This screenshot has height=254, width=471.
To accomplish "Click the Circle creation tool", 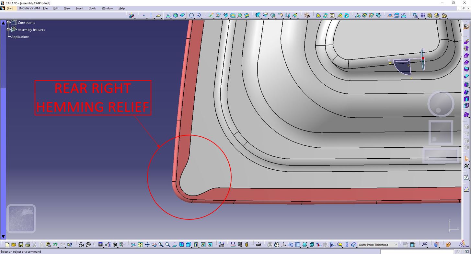I will click(x=191, y=16).
